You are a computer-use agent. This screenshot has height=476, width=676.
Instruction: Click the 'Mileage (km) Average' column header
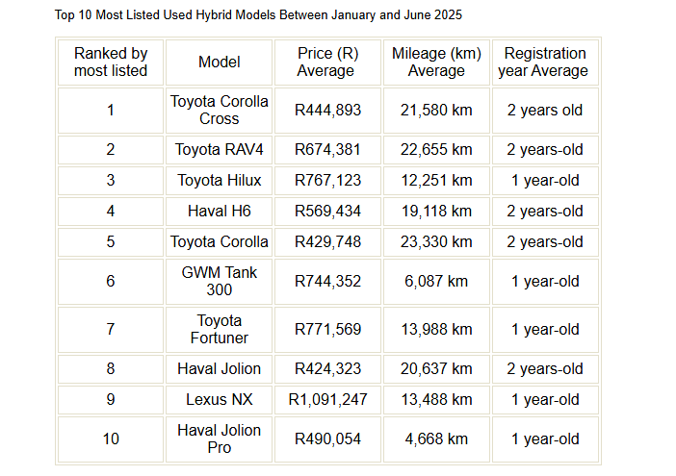[x=436, y=63]
